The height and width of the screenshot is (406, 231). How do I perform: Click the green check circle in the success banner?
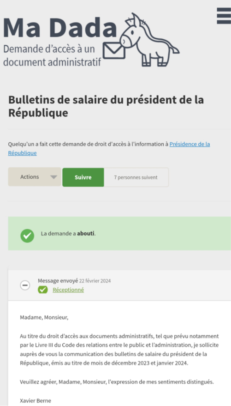(27, 236)
